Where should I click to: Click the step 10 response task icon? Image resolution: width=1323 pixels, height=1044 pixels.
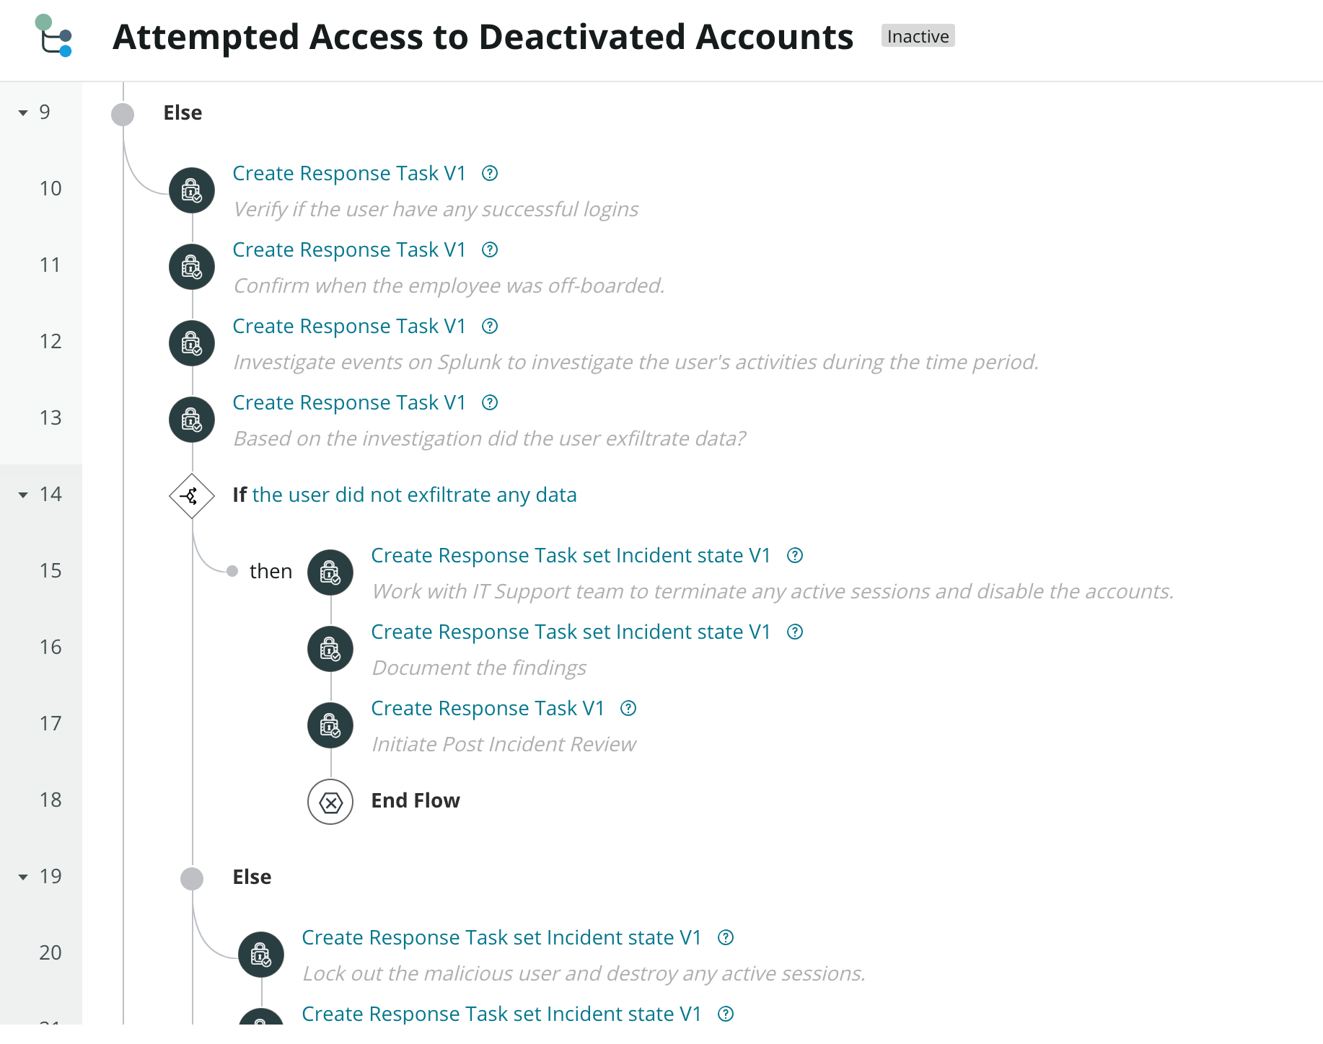192,190
